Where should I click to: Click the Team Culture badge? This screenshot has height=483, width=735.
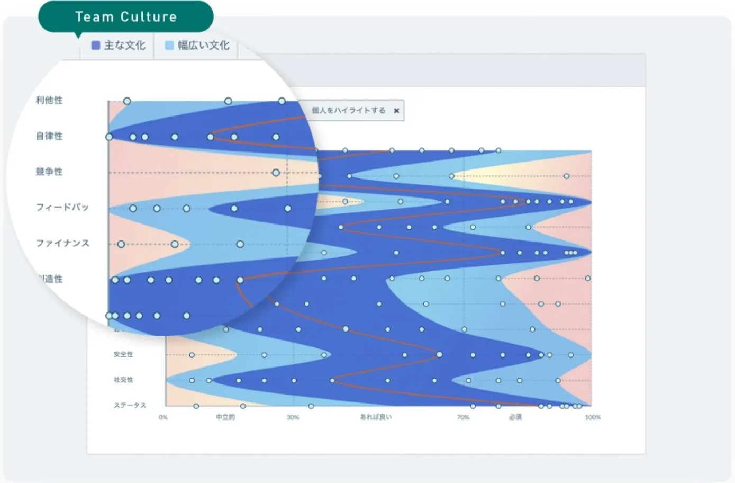point(126,17)
